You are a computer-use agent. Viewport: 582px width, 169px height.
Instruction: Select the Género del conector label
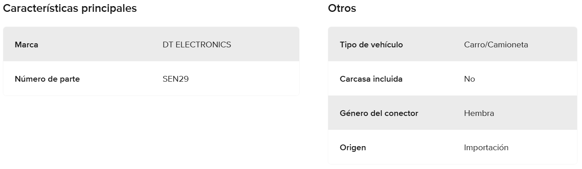(379, 113)
